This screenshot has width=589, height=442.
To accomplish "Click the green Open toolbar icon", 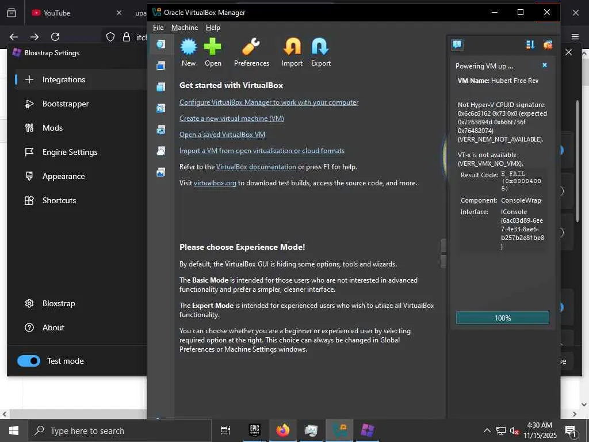I will (213, 52).
